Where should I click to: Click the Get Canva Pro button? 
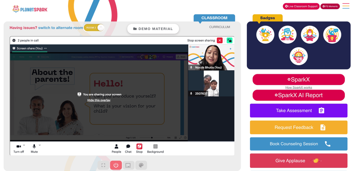coord(126,57)
